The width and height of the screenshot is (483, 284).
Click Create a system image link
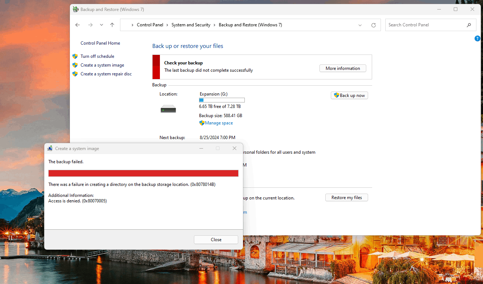[x=102, y=65]
